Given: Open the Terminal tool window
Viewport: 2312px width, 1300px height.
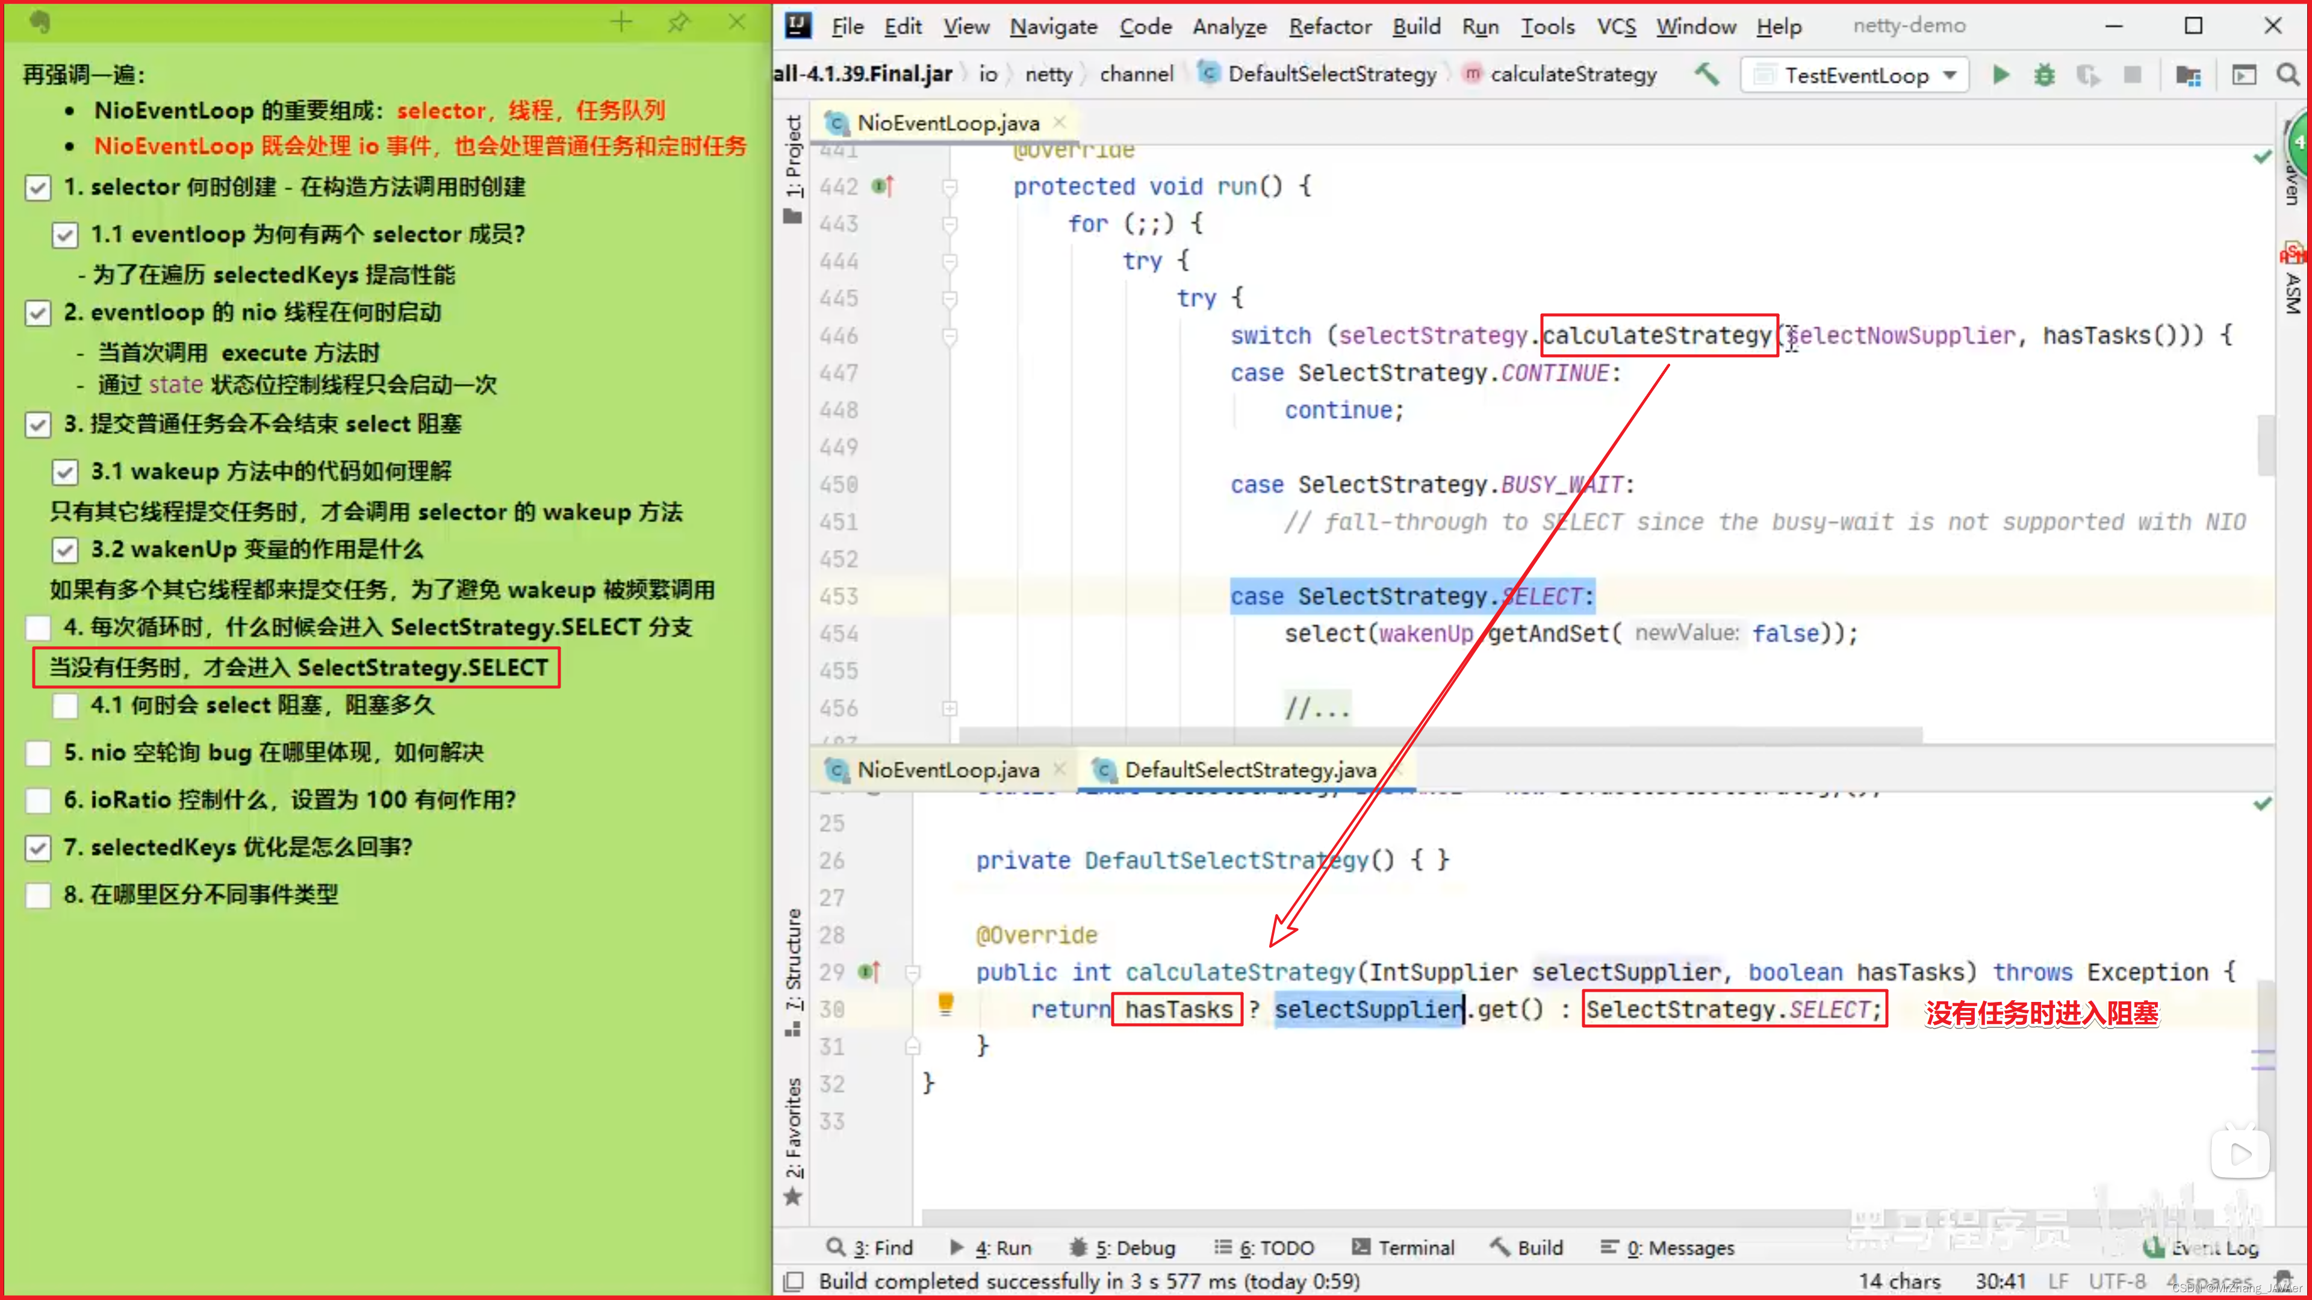Looking at the screenshot, I should tap(1403, 1248).
